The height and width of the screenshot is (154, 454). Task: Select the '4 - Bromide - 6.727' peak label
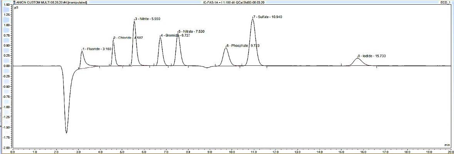point(175,35)
